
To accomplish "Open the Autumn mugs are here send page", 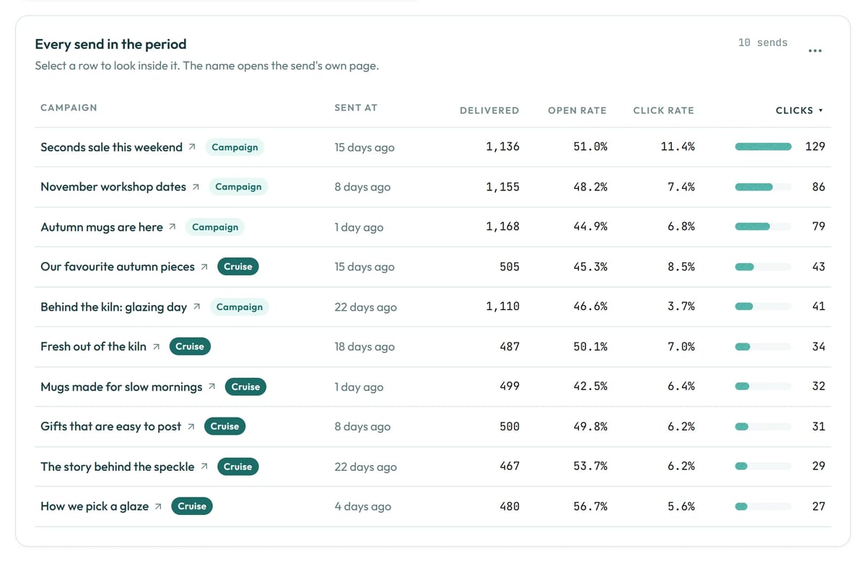I will tap(102, 227).
